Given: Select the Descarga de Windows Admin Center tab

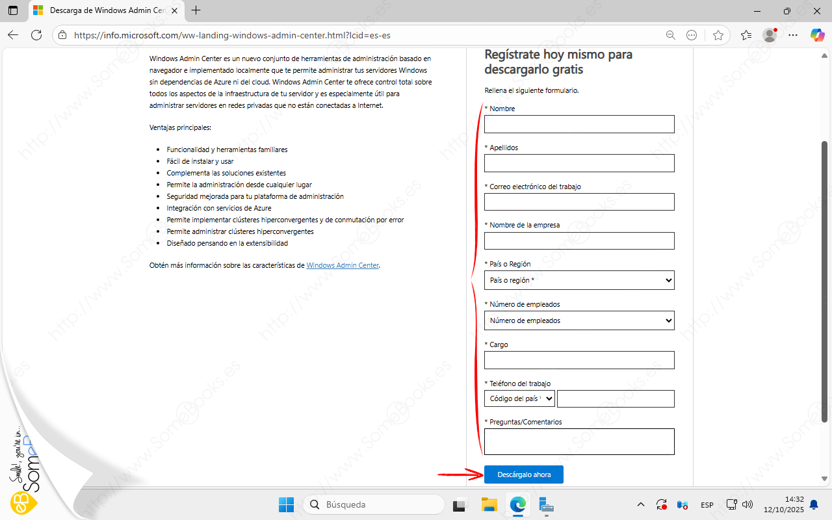Looking at the screenshot, I should click(x=104, y=10).
